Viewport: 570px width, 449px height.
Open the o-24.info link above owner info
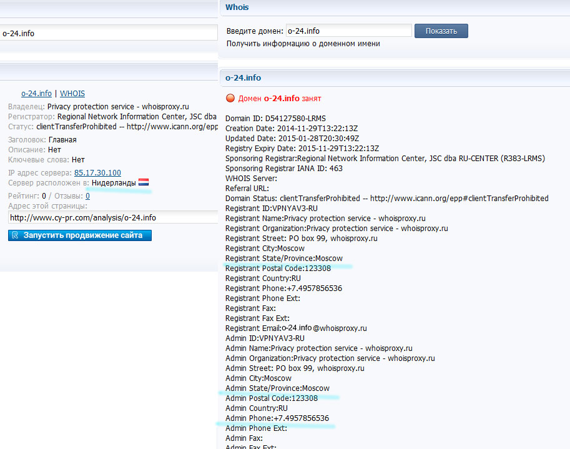(36, 93)
